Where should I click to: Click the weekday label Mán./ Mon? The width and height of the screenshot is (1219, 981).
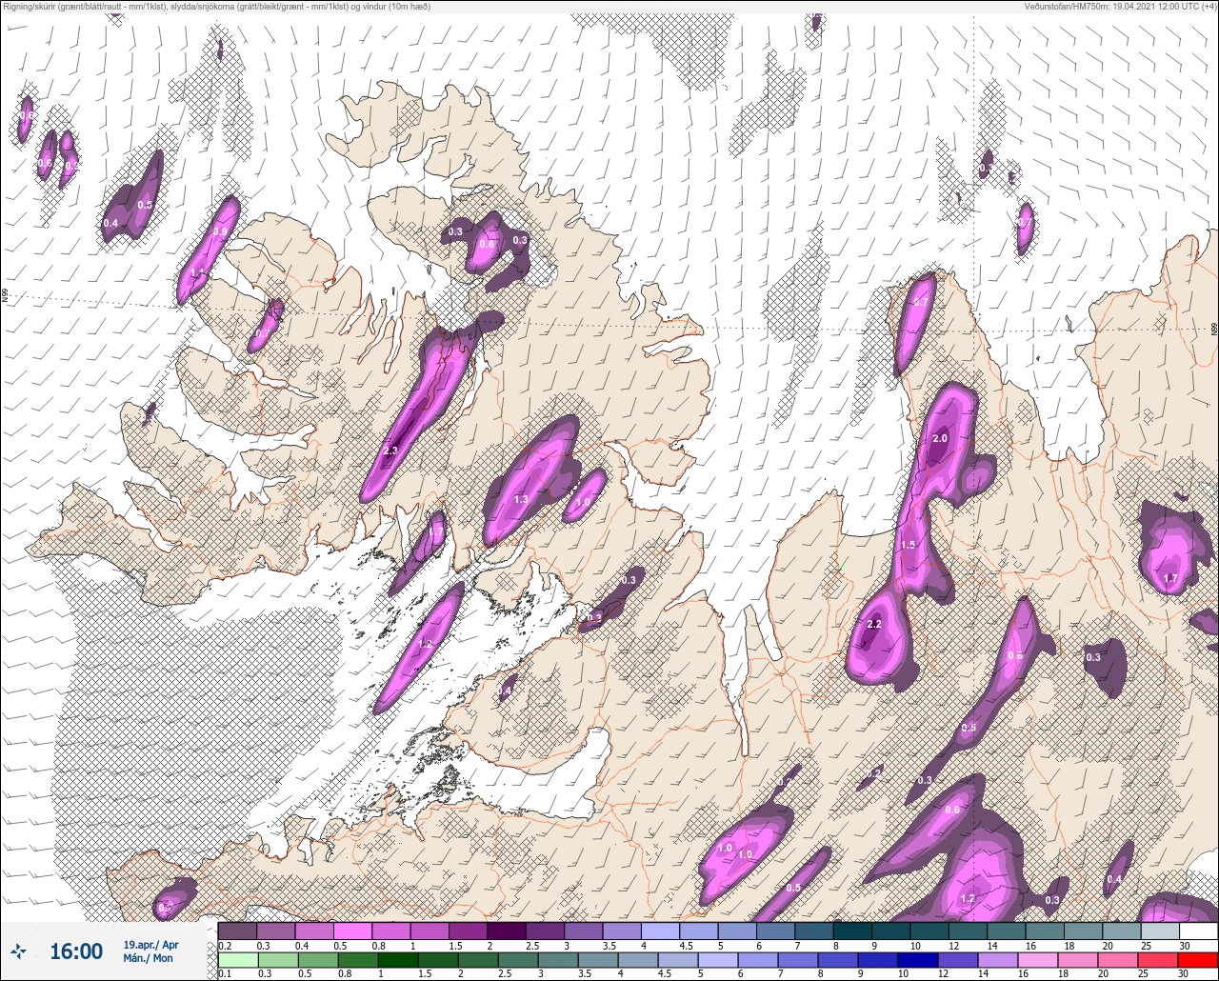149,958
